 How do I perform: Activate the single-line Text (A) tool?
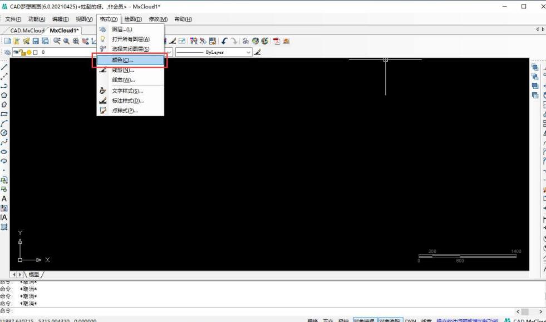(4, 199)
